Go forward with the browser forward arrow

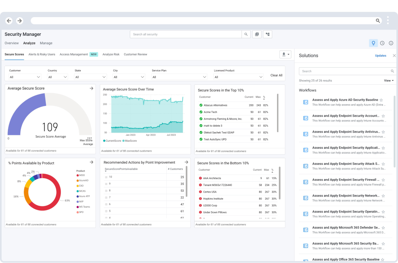tap(20, 21)
